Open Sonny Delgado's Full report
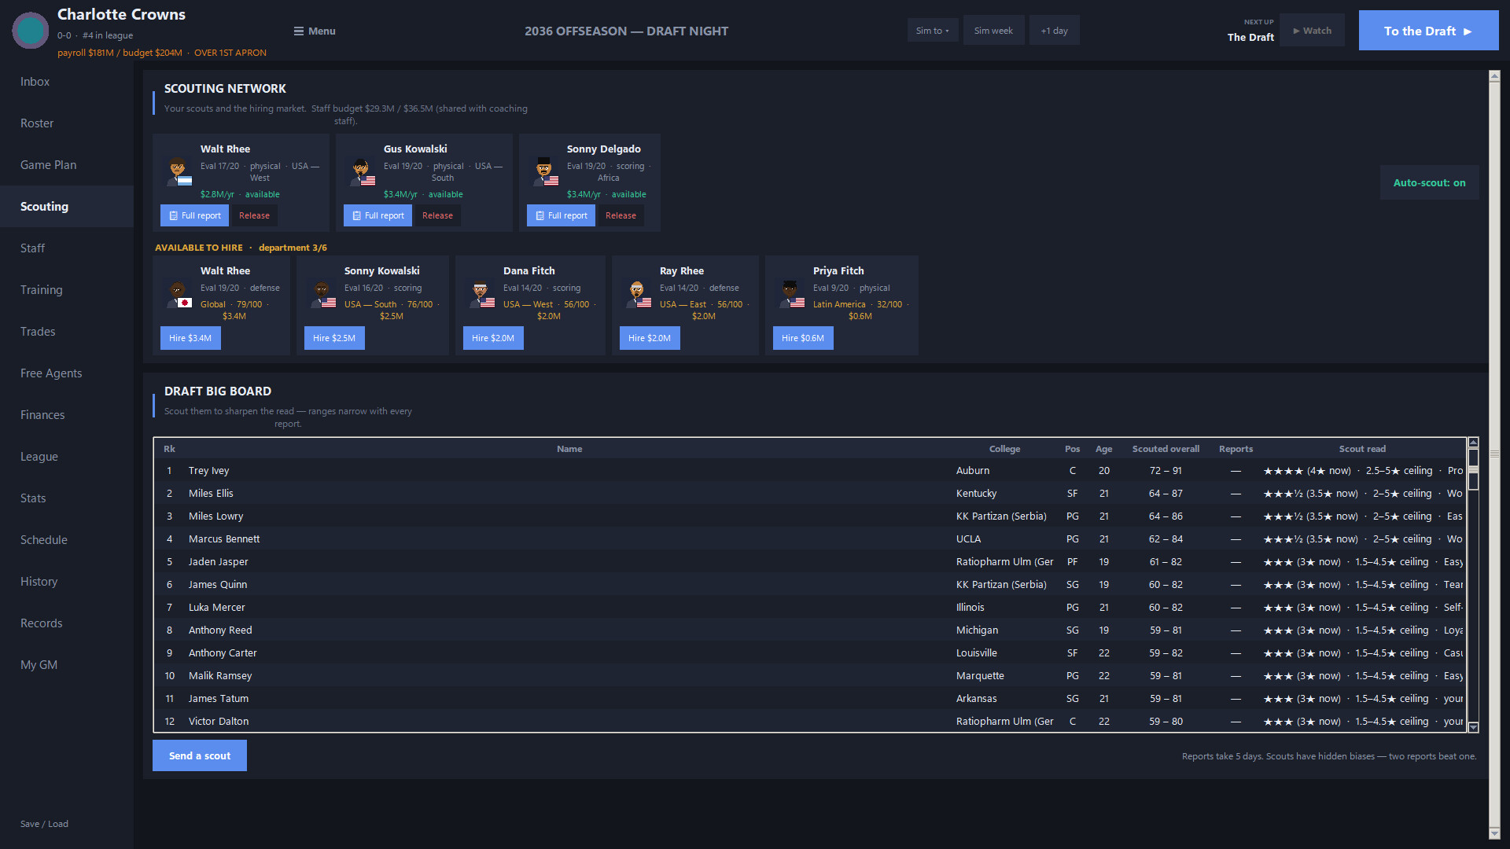Viewport: 1510px width, 849px height. (561, 215)
